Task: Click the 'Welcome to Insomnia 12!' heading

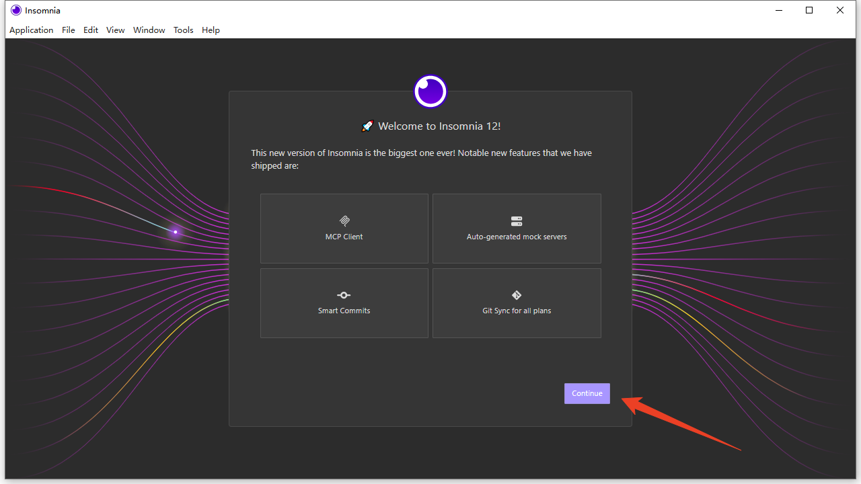Action: tap(439, 126)
